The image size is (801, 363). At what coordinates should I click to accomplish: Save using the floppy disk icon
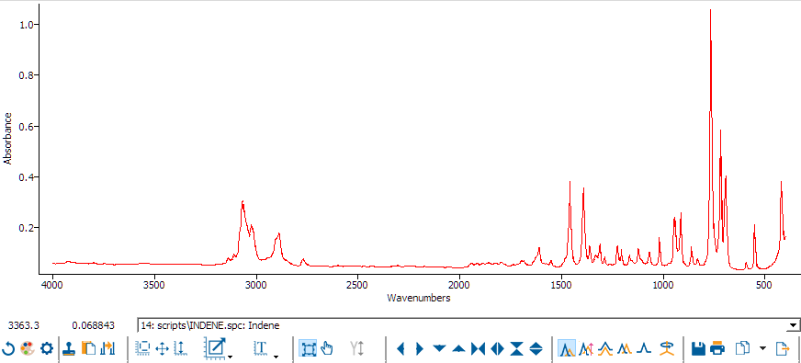click(x=698, y=349)
